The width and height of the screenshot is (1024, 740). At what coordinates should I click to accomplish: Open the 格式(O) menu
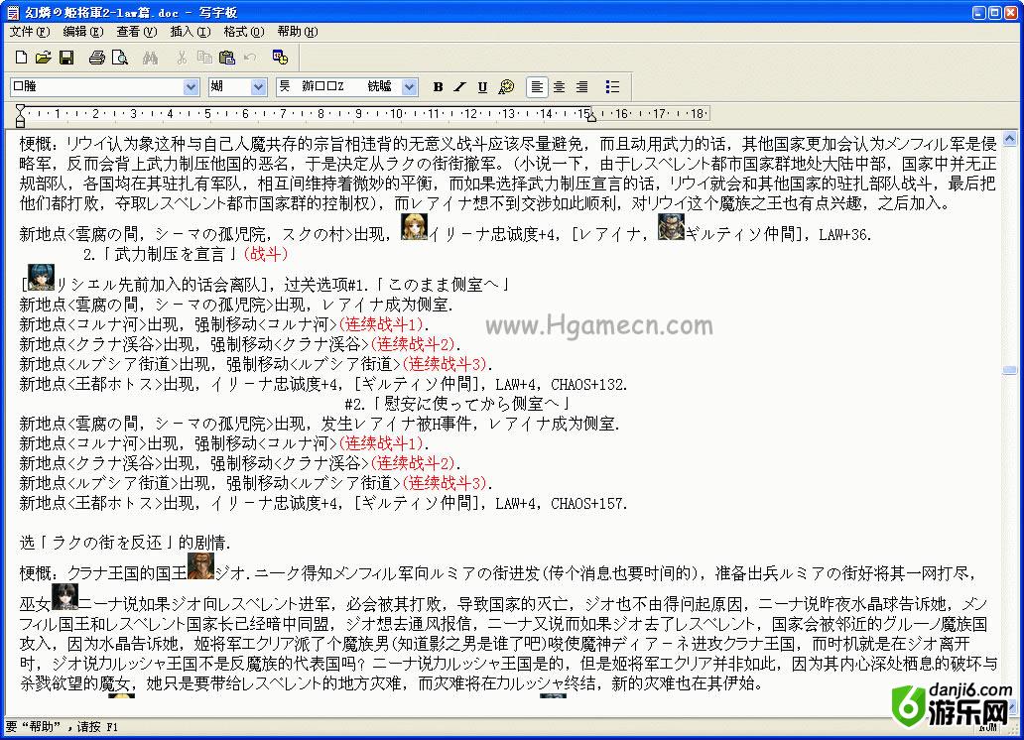(243, 32)
